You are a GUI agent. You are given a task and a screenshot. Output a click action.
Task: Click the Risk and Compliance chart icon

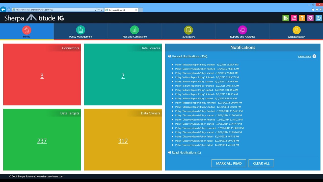pos(134,30)
